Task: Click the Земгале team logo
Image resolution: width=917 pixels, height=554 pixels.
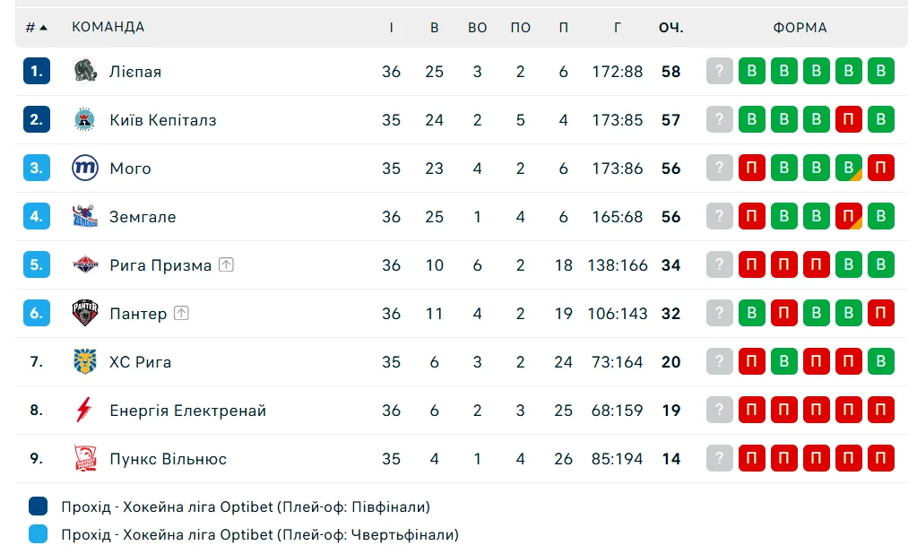Action: pyautogui.click(x=85, y=216)
